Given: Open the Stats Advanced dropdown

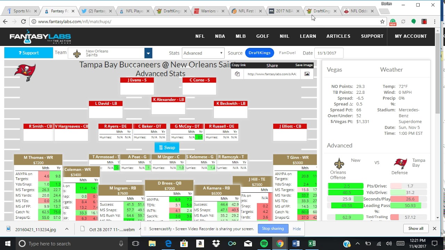Looking at the screenshot, I should coord(203,53).
